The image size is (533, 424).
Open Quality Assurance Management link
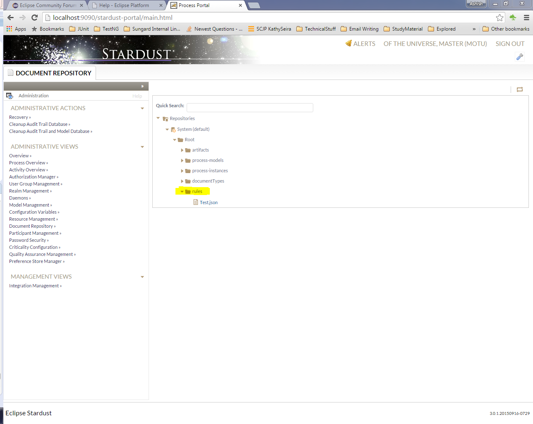click(43, 254)
